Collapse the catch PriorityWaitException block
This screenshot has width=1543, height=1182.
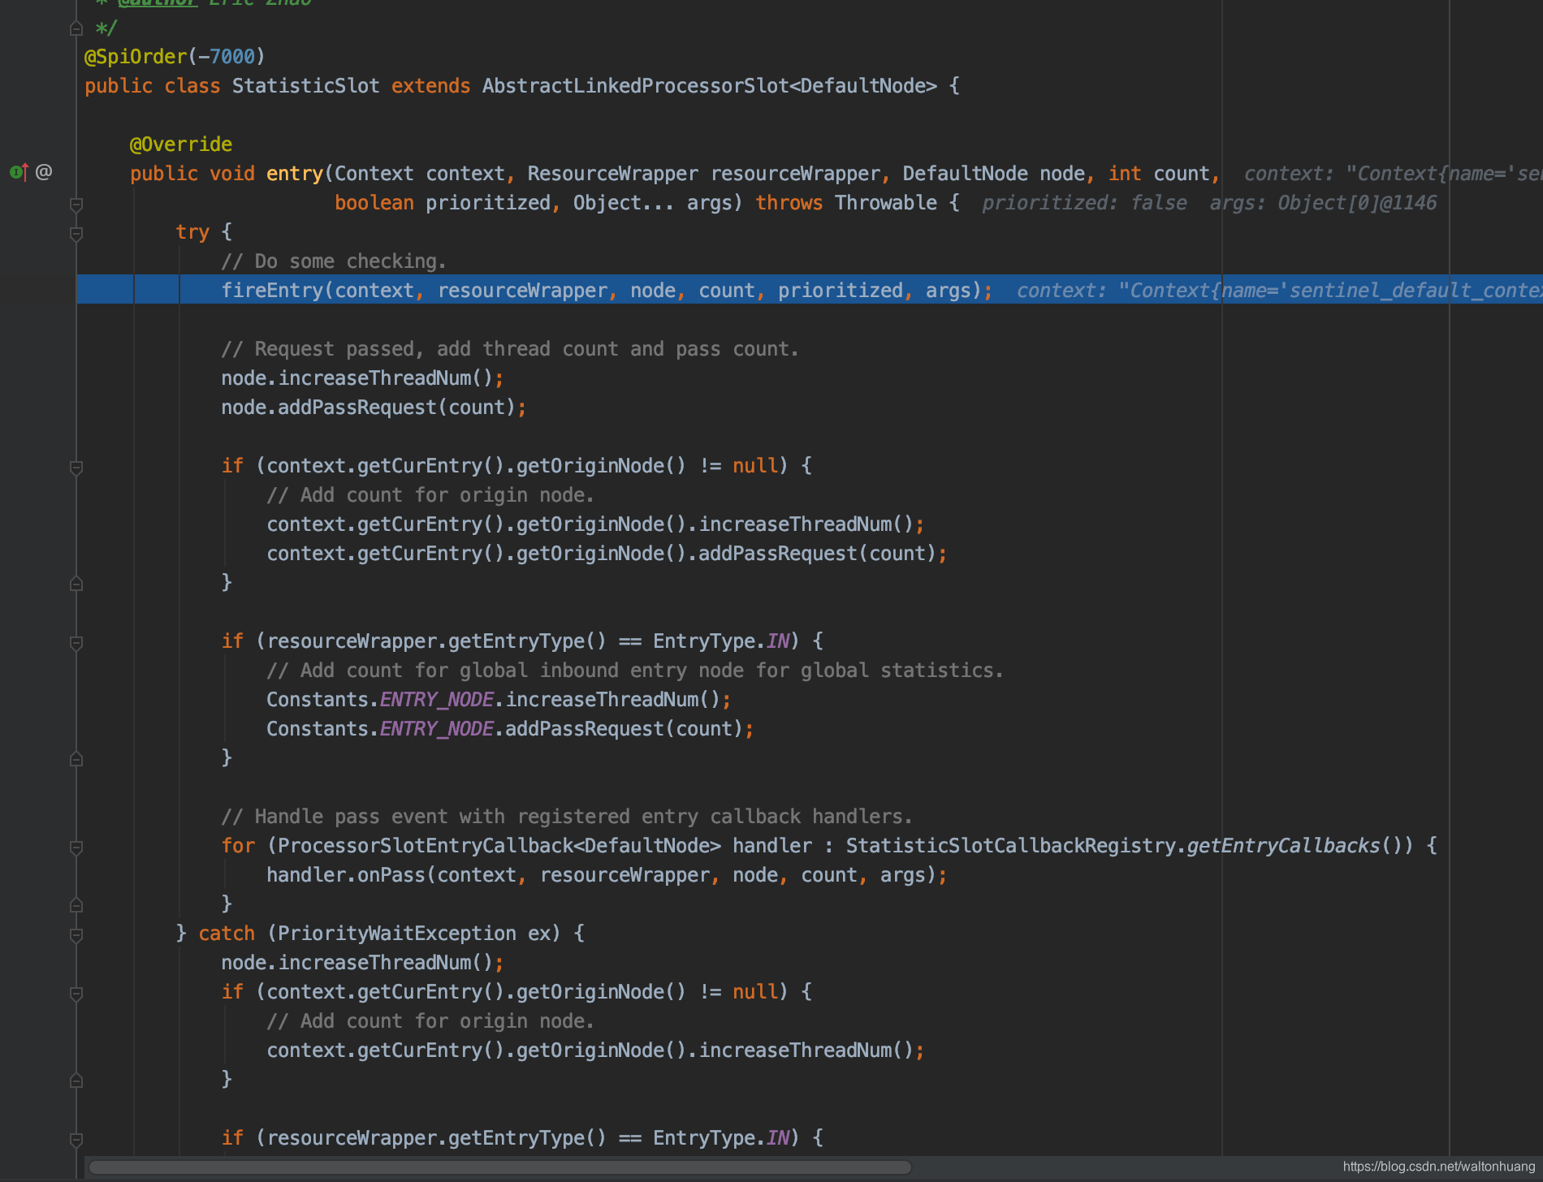(x=76, y=935)
